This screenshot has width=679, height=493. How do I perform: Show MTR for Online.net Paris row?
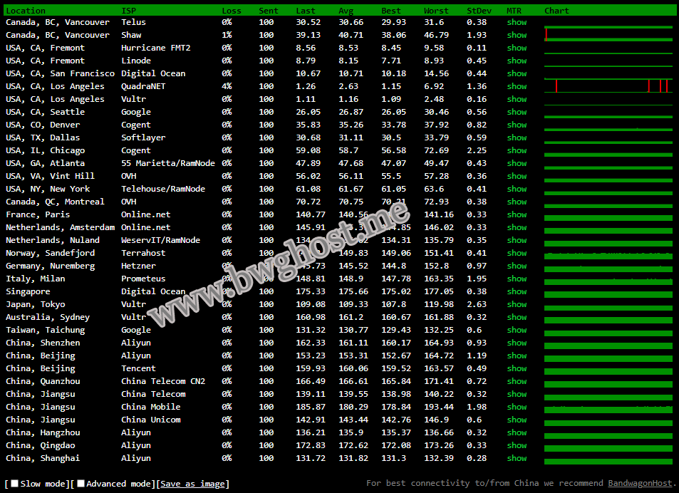point(517,214)
